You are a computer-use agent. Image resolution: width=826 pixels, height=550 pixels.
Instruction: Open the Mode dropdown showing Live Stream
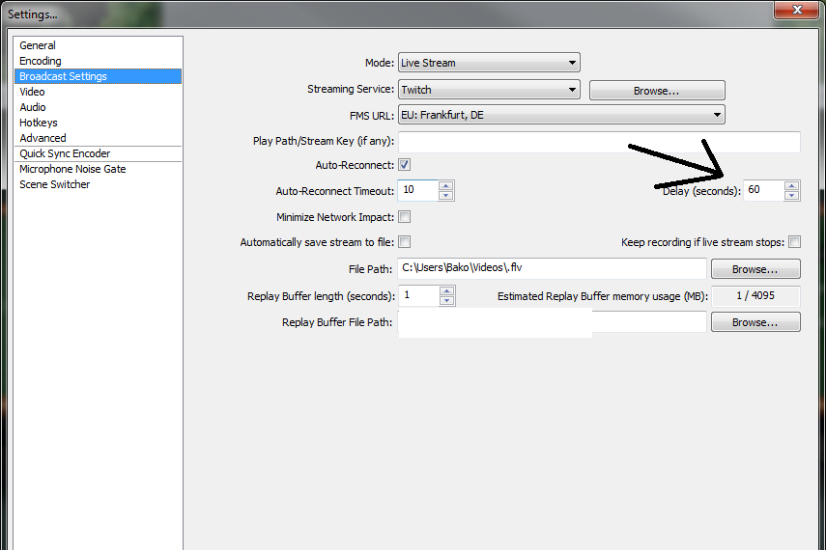489,63
